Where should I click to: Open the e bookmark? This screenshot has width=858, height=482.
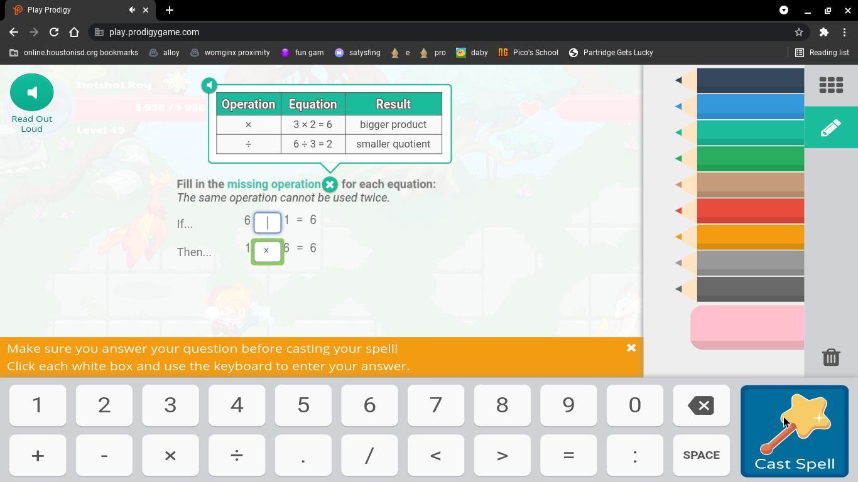(x=400, y=53)
